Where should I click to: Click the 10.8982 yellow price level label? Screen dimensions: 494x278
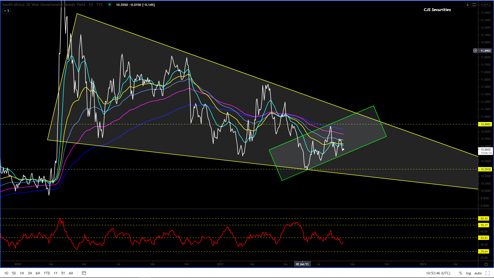point(485,124)
